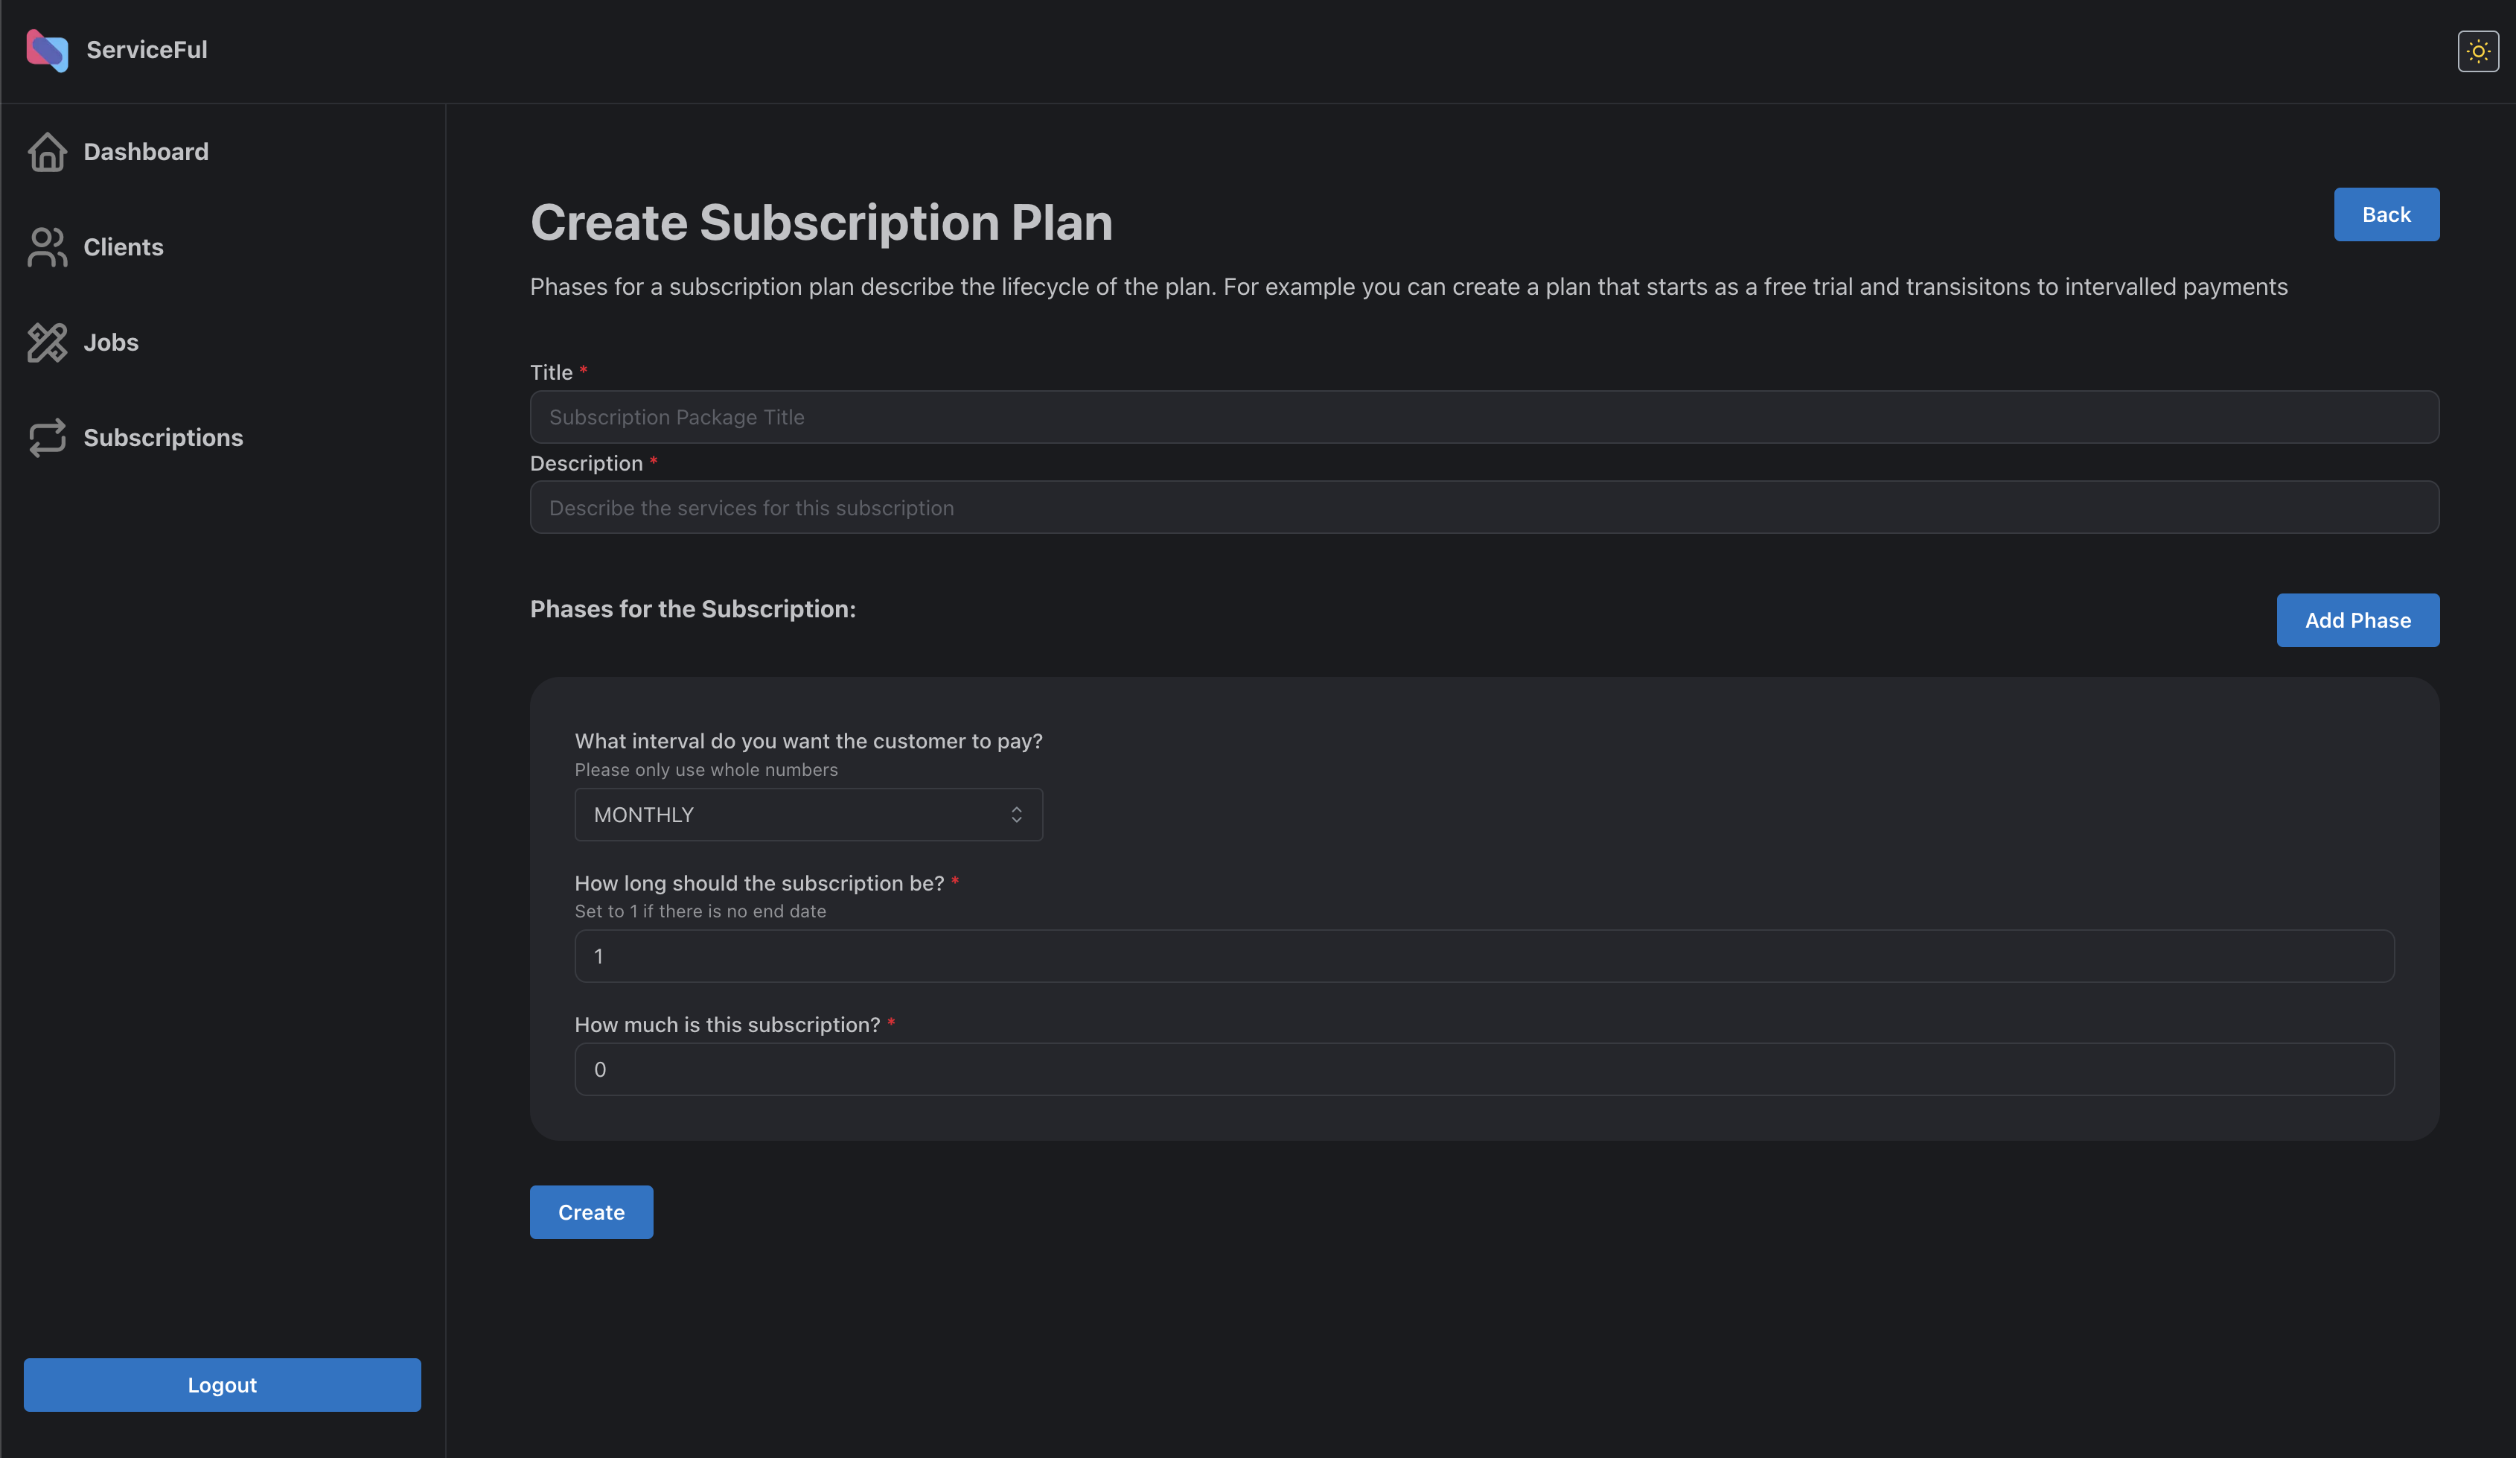Open Dashboard from the sidebar
This screenshot has height=1458, width=2516.
(x=146, y=152)
